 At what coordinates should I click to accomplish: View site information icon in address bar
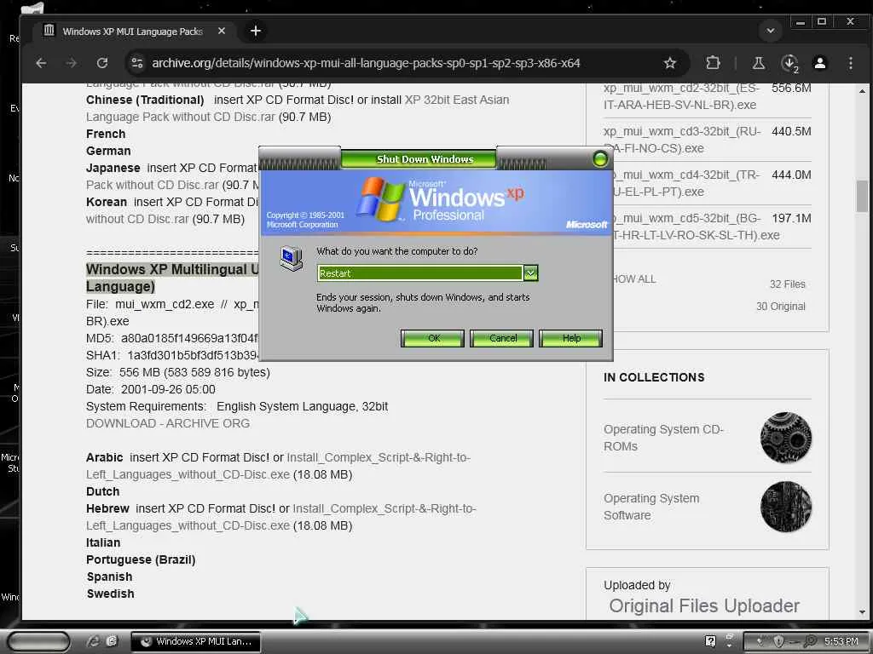pos(137,63)
